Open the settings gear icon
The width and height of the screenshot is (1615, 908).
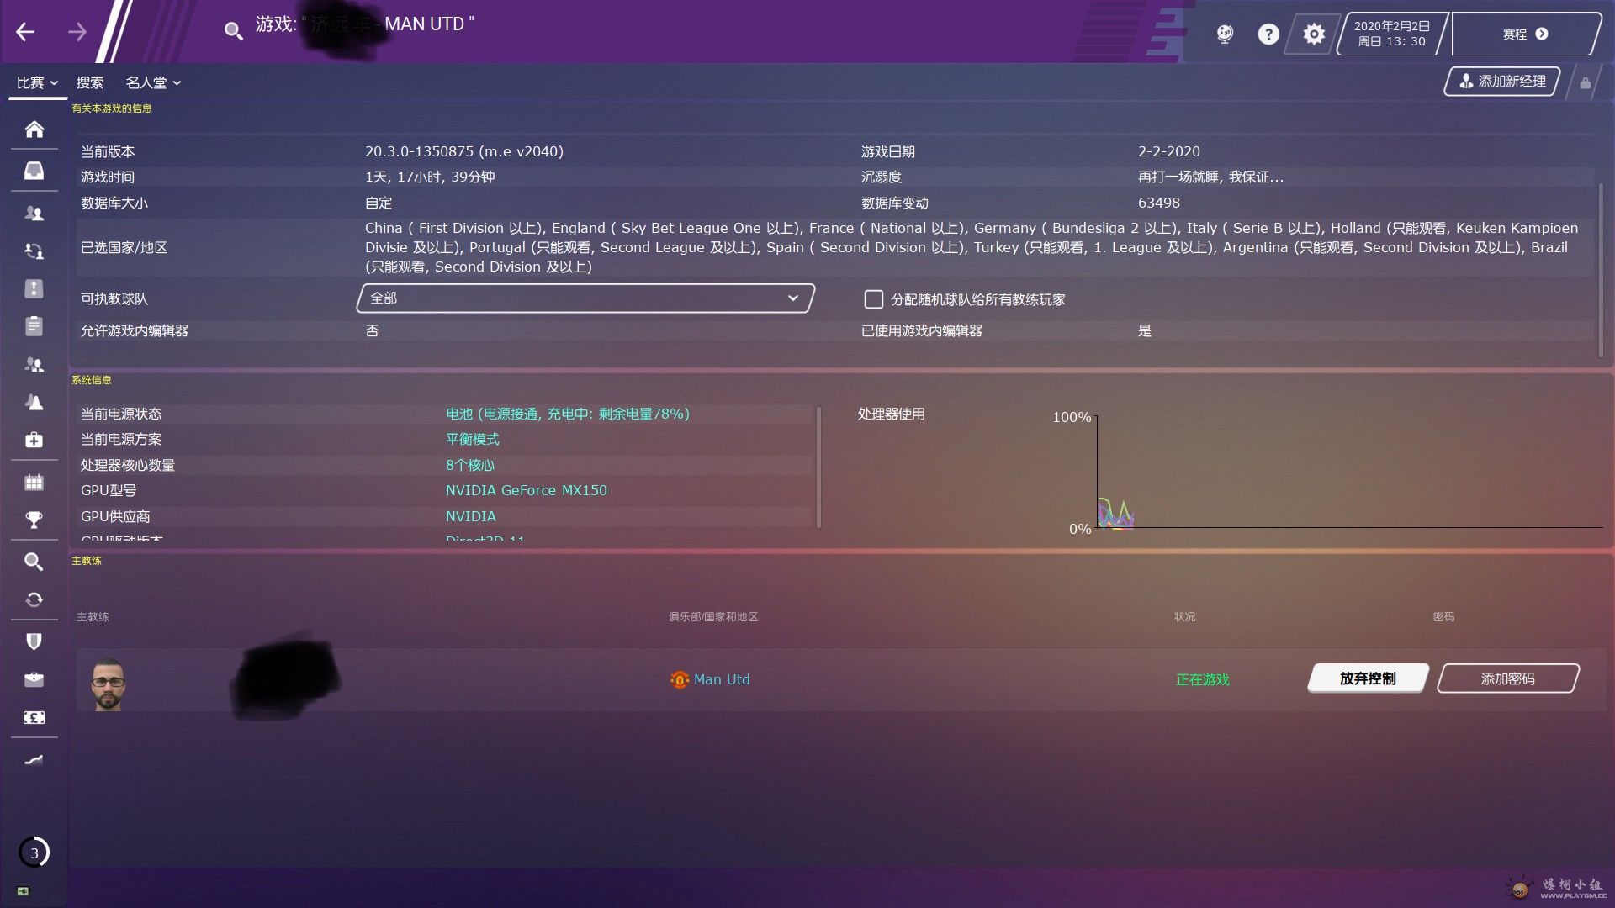click(x=1314, y=34)
